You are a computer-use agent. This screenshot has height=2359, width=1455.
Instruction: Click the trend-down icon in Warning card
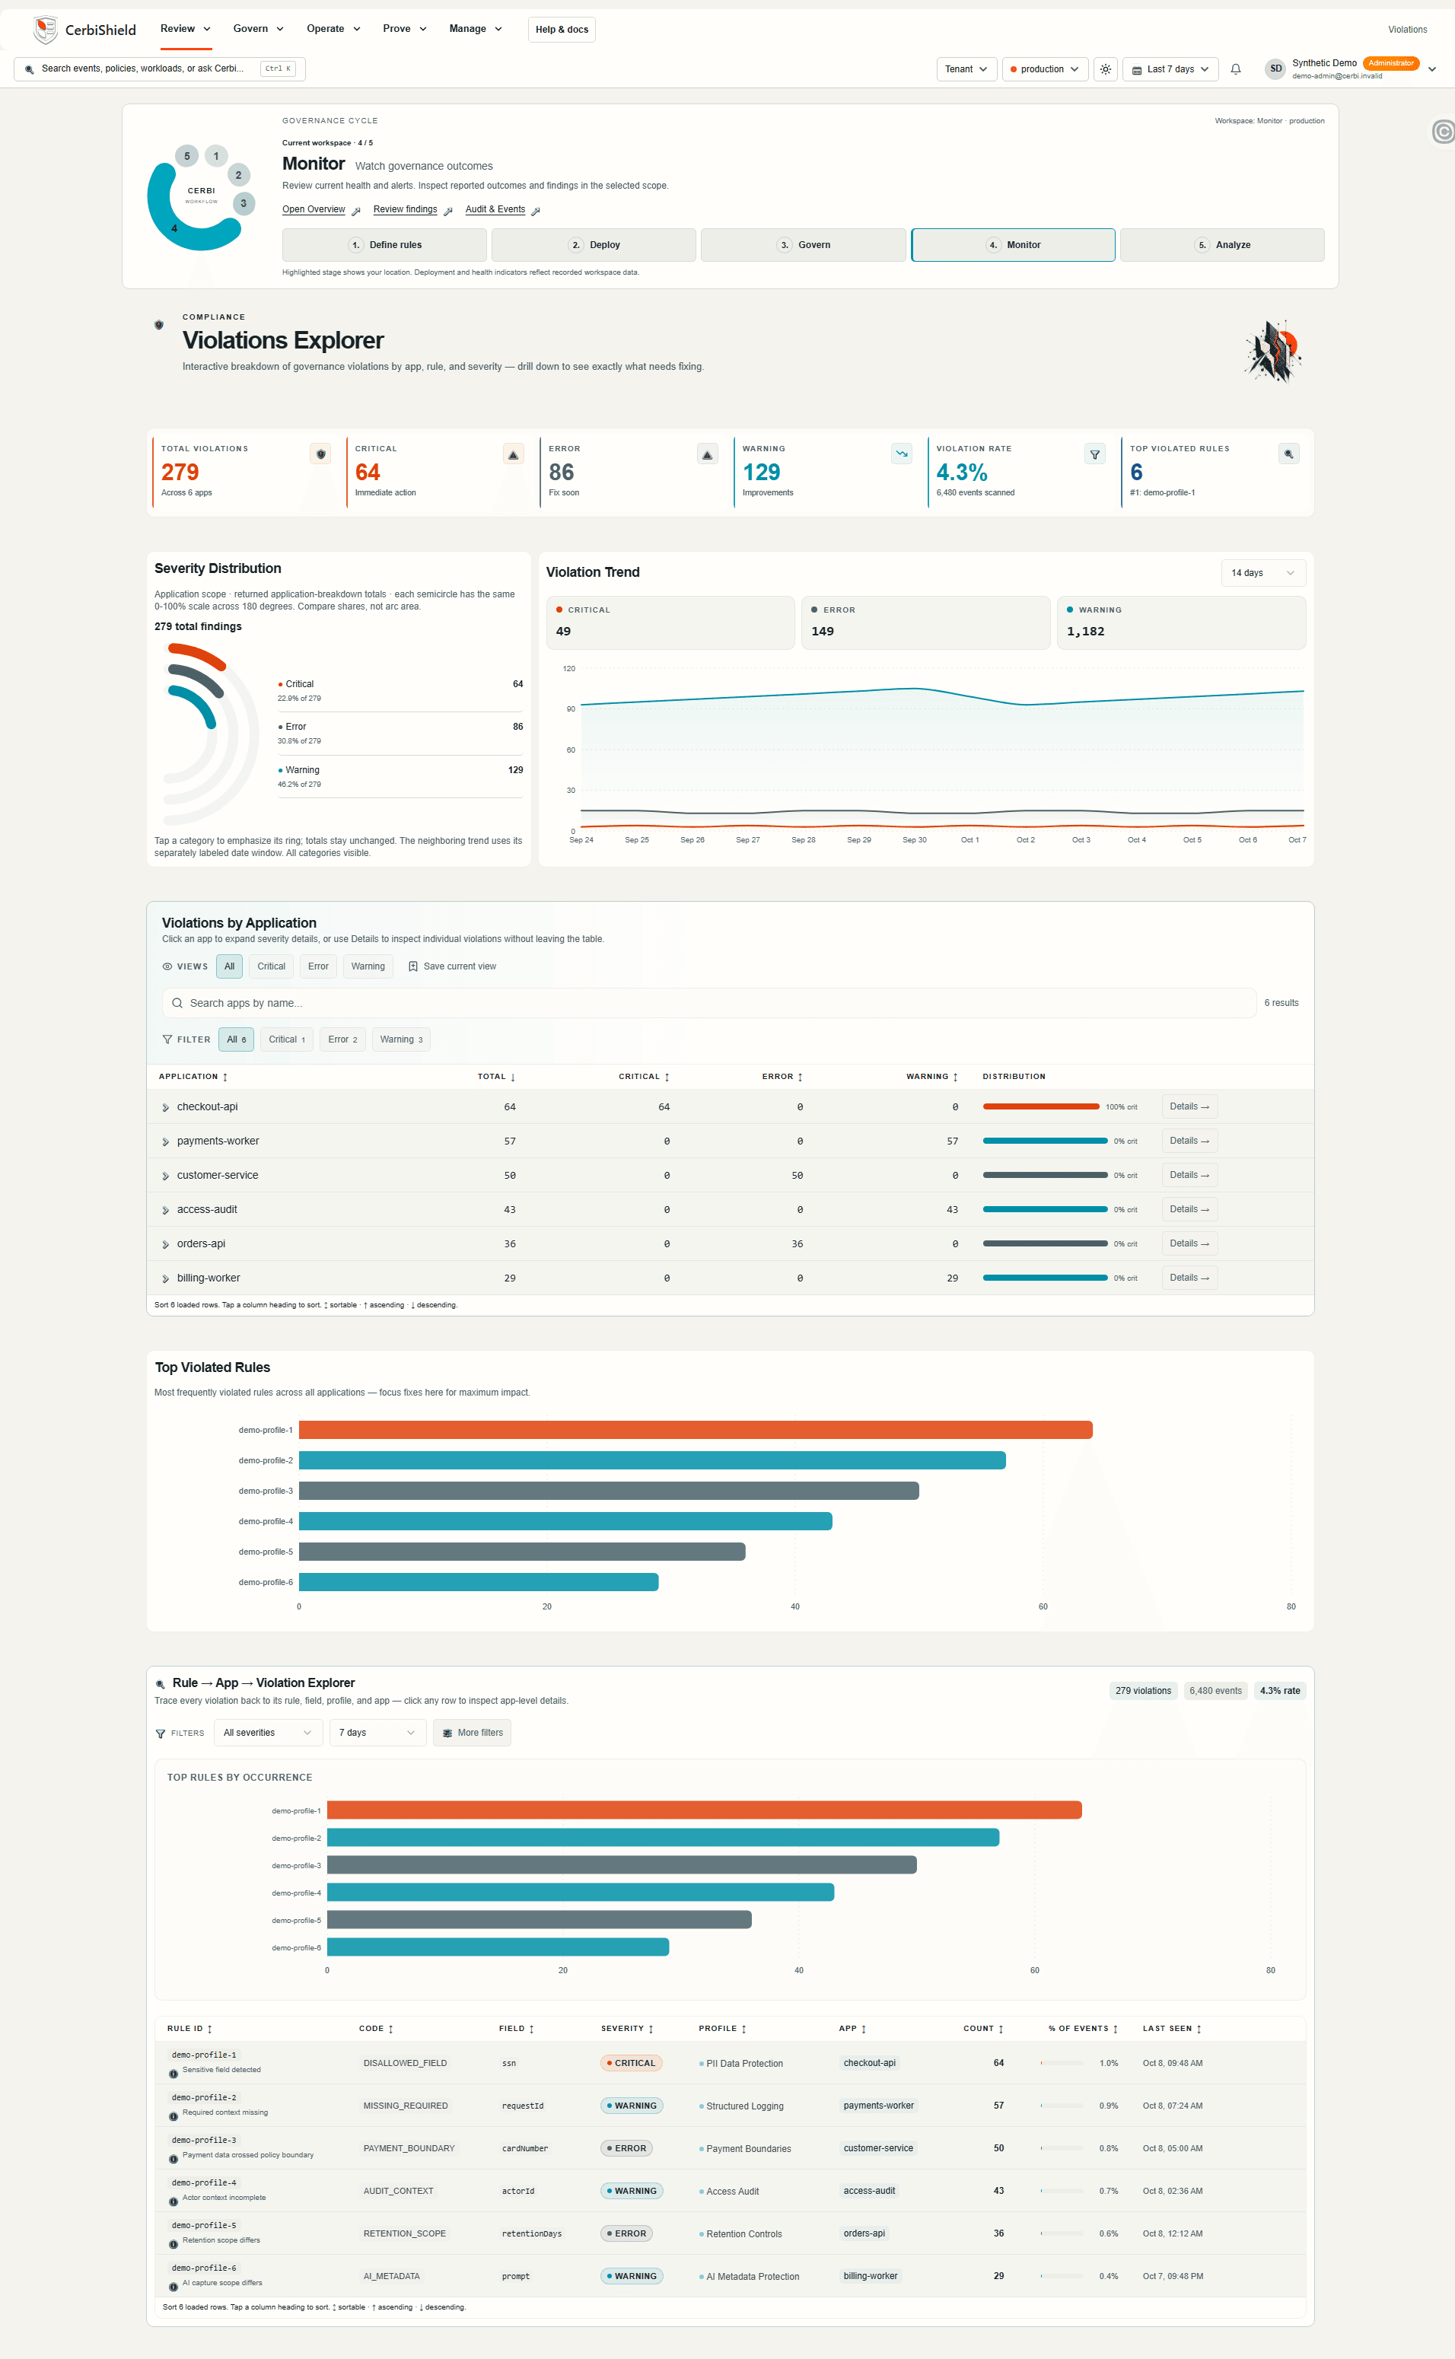(x=902, y=454)
